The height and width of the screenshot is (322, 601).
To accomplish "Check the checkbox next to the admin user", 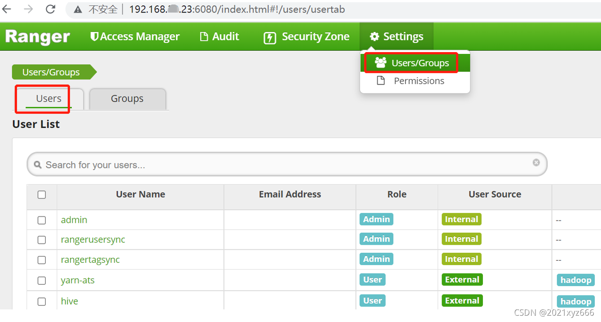I will pos(42,220).
